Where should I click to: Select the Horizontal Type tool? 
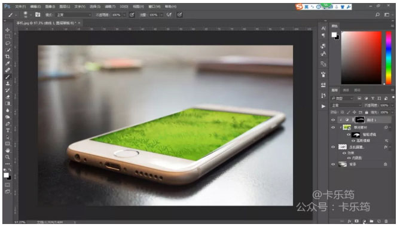(x=7, y=130)
